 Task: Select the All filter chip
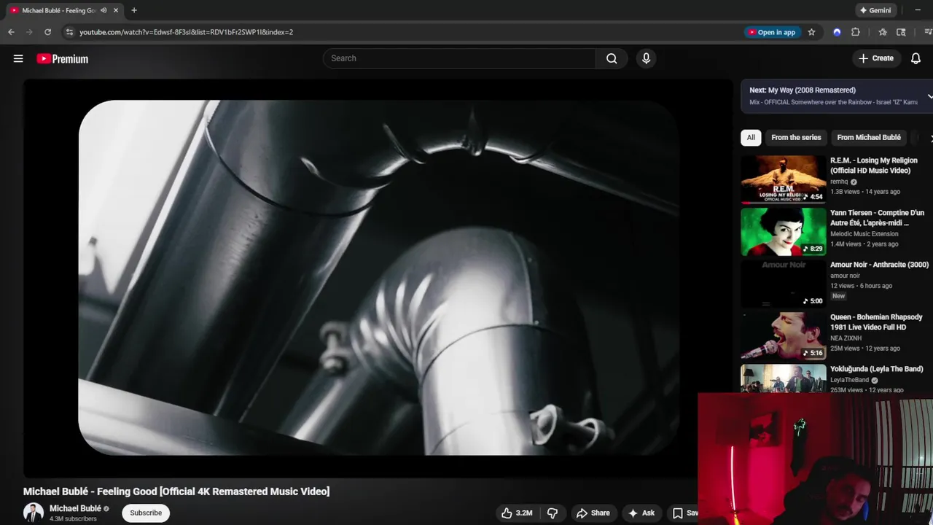[x=751, y=137]
